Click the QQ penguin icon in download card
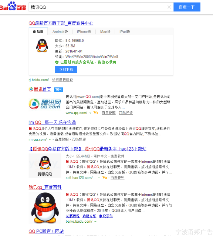 click(42, 45)
